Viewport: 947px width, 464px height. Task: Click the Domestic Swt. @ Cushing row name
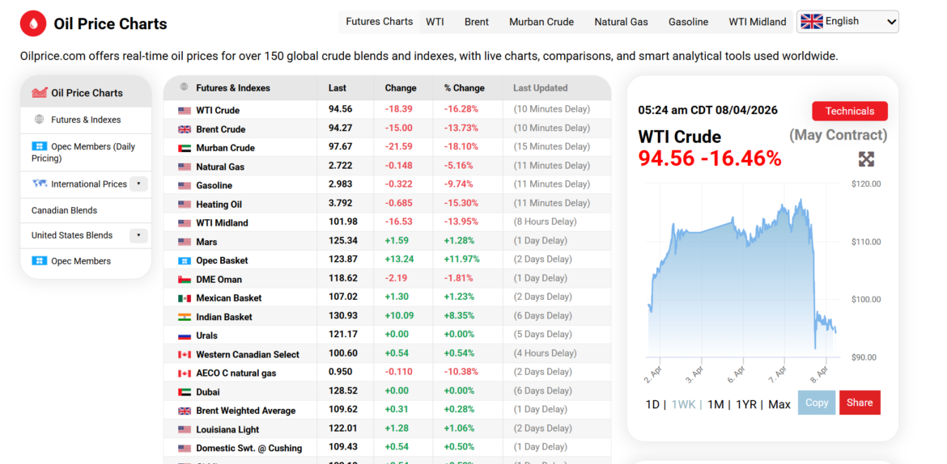click(248, 449)
